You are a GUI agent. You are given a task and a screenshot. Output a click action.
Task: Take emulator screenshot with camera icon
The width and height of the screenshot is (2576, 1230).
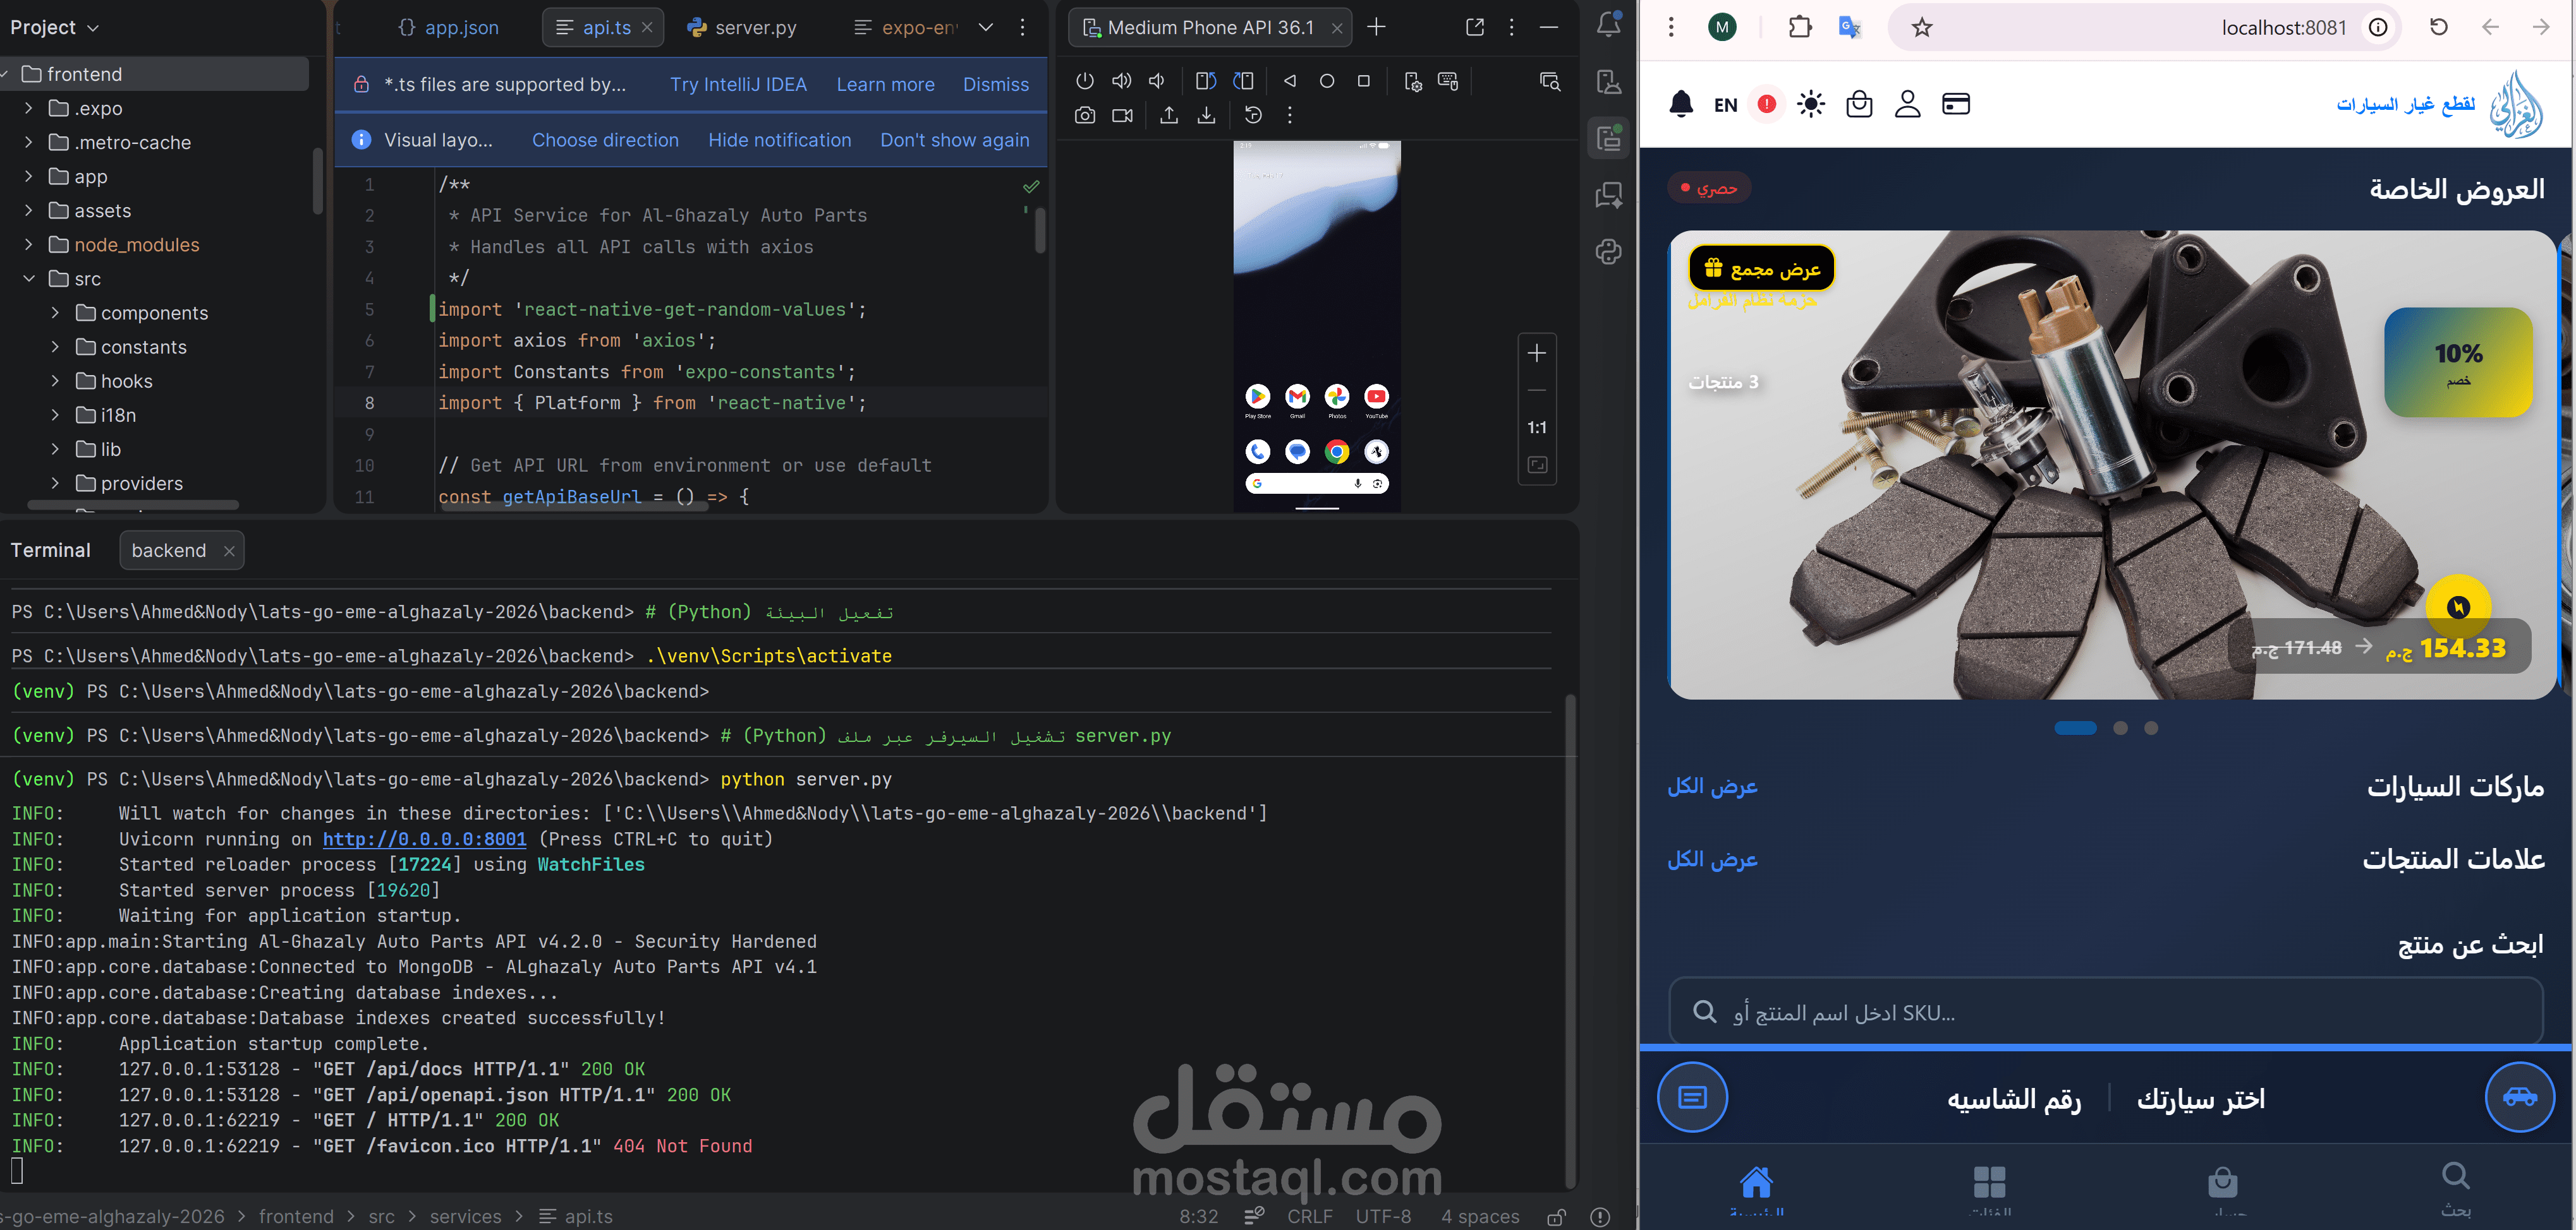[x=1085, y=116]
